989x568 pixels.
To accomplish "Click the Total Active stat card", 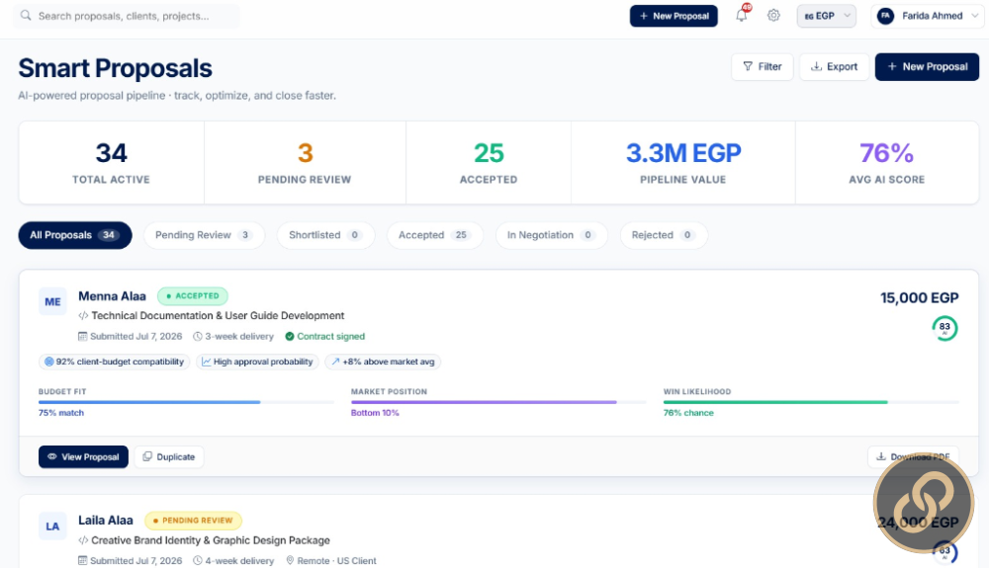I will 111,162.
